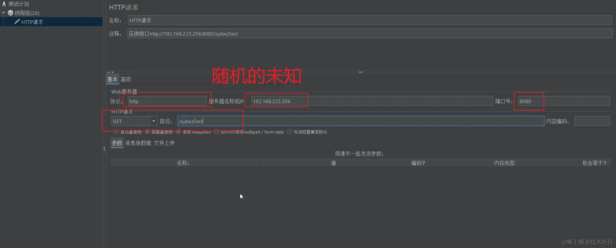Click the vertical divider grip left of parameters
This screenshot has height=248, width=616.
pos(104,149)
